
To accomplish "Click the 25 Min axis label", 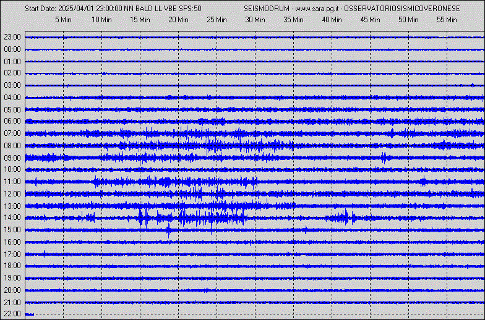I will coord(217,20).
